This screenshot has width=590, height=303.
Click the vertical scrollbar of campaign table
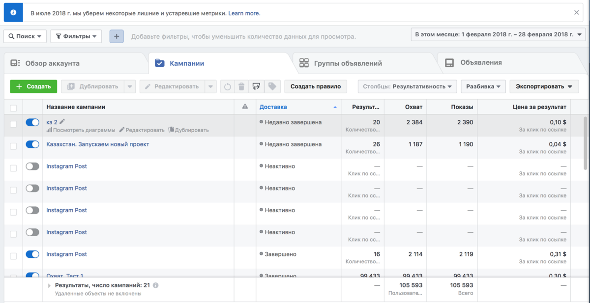(585, 143)
